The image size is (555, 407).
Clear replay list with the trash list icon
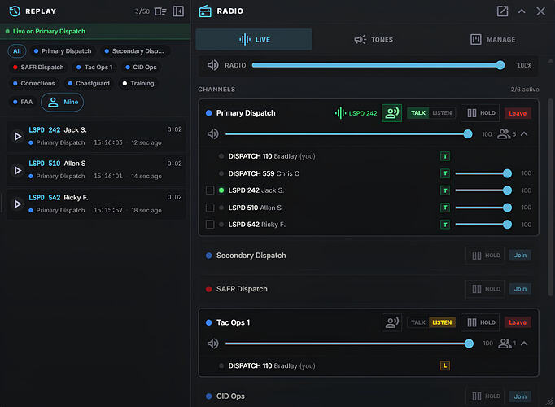[160, 11]
